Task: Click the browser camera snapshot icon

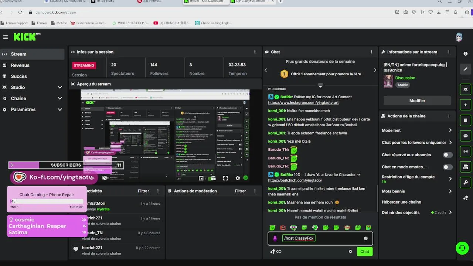Action: 406,12
